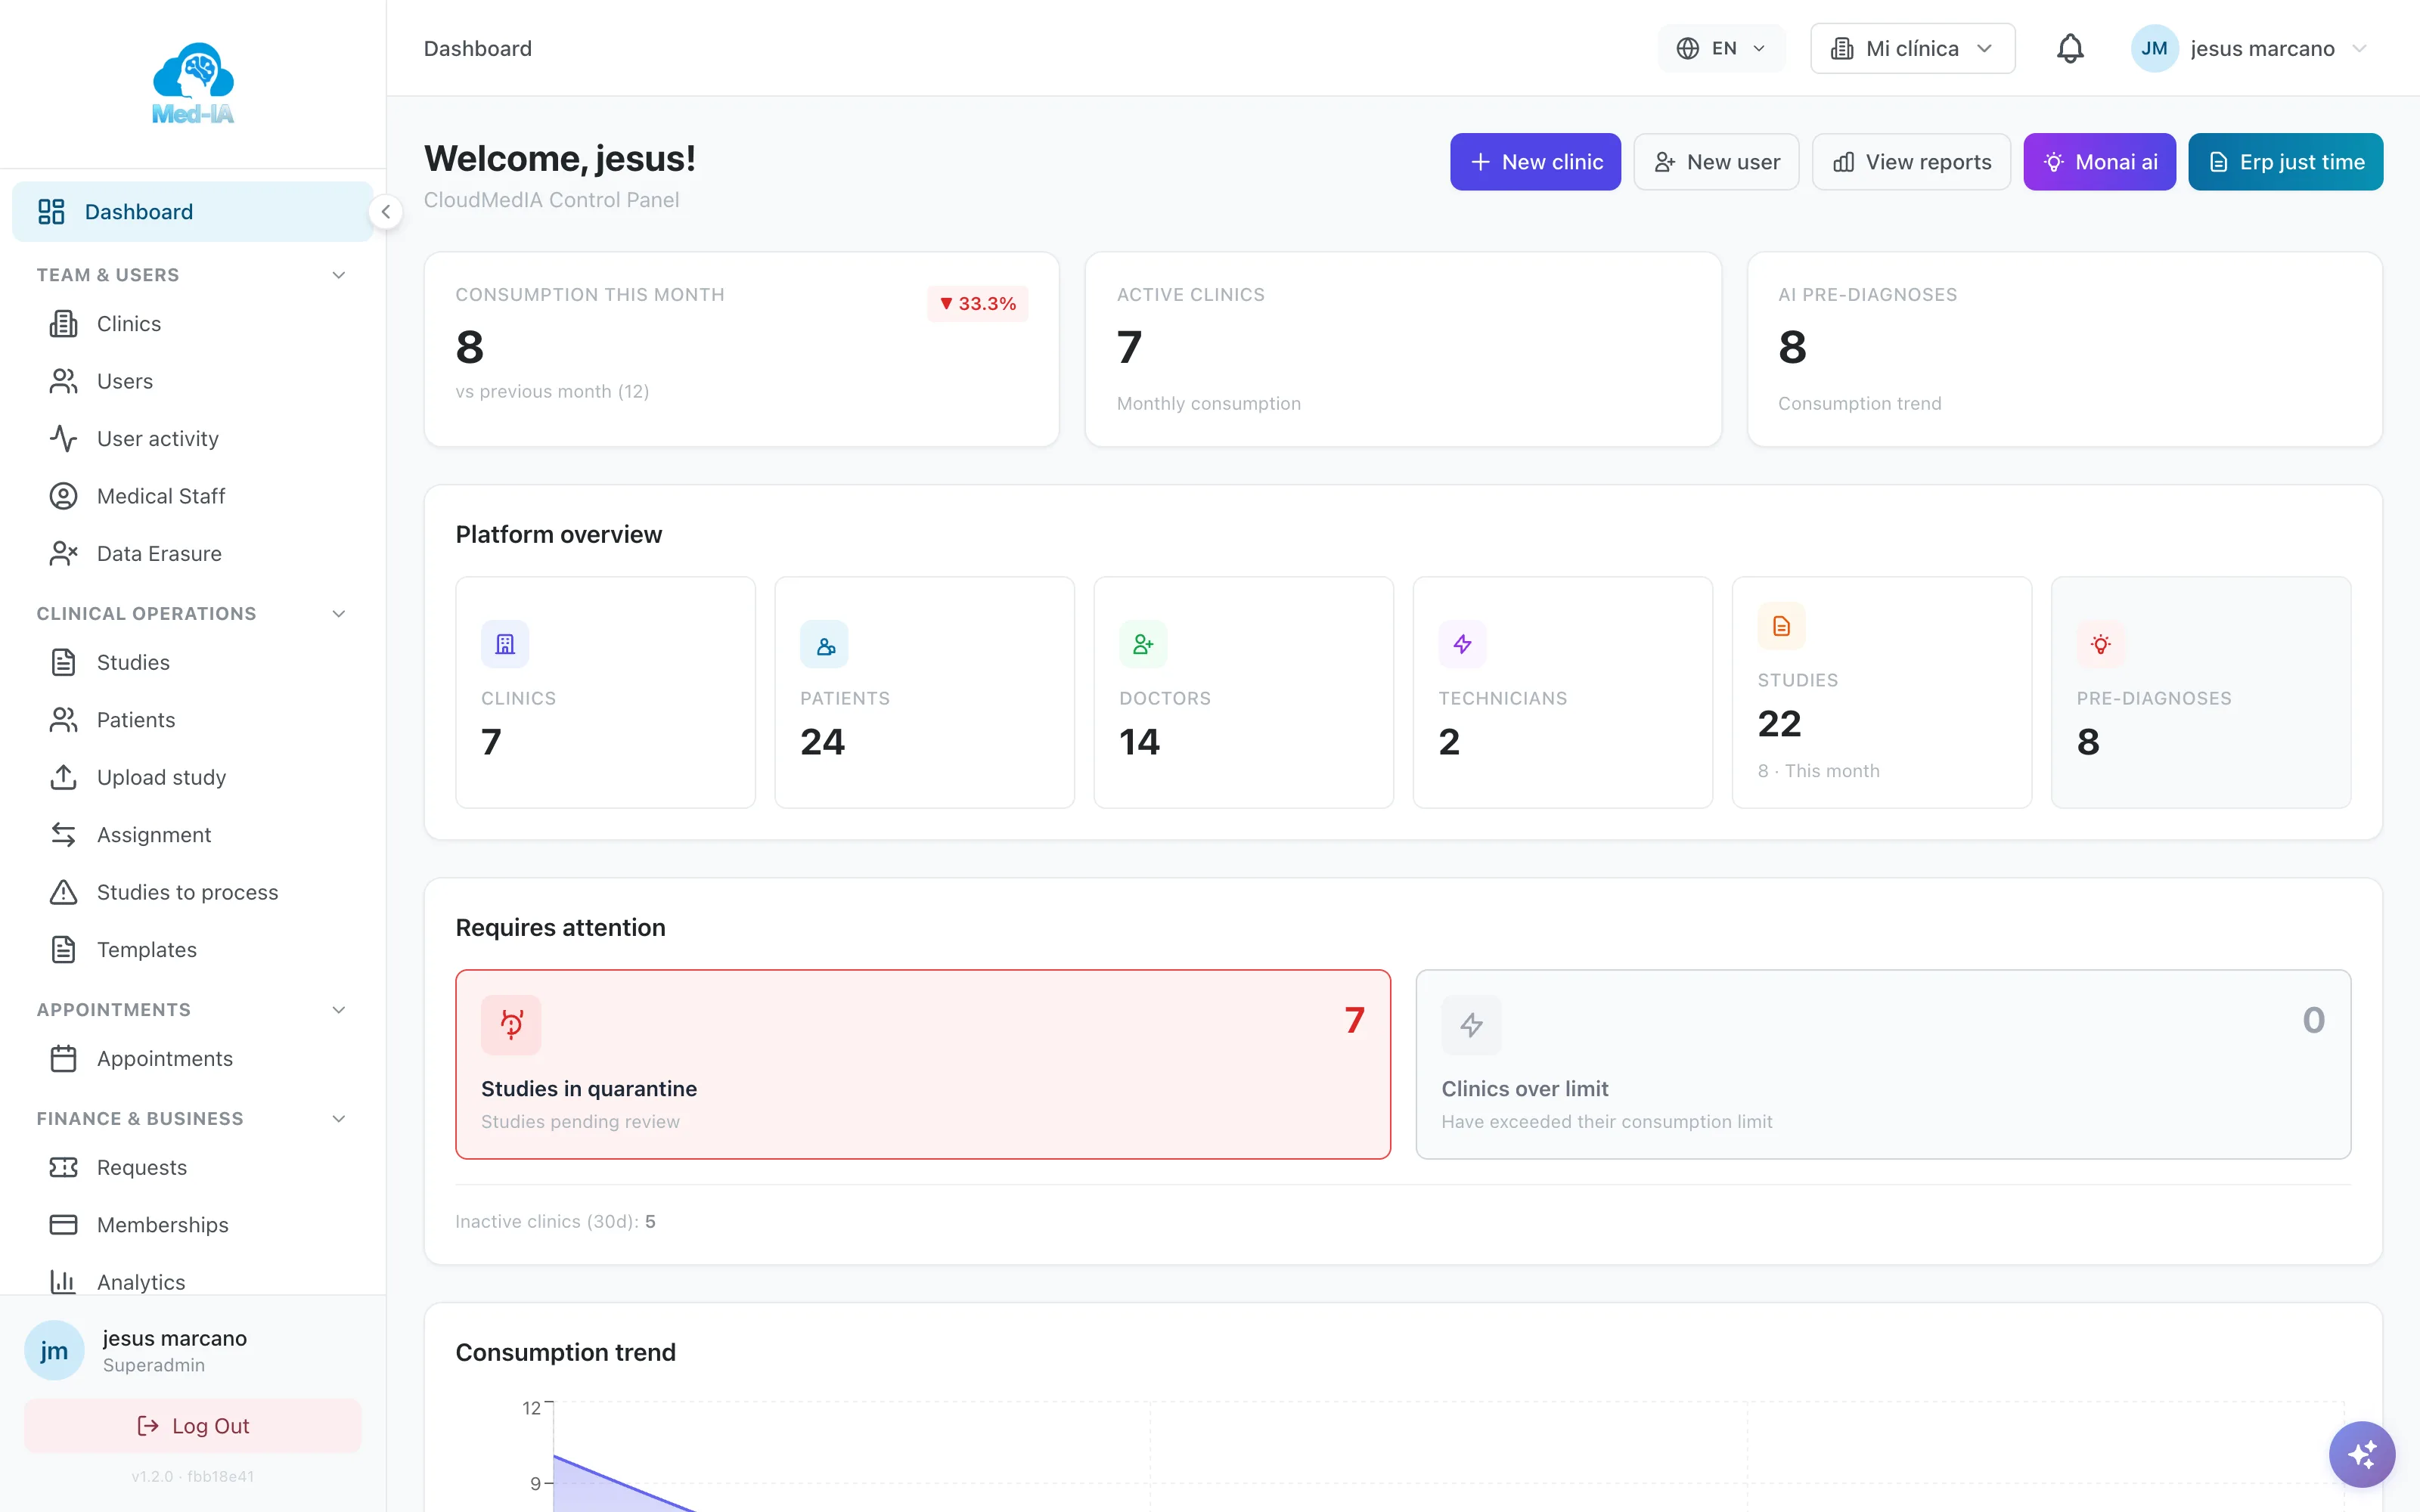Click the Med-IA logo
This screenshot has height=1512, width=2420.
click(193, 84)
